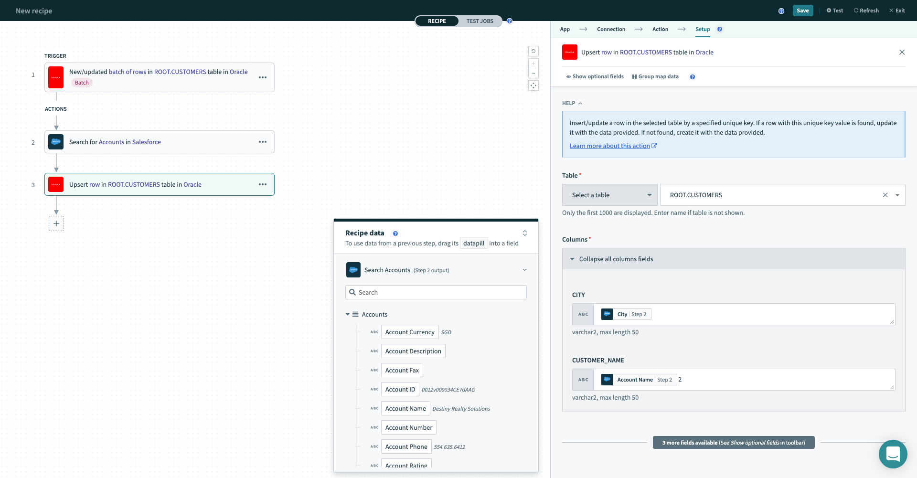Open the three-dot menu on the trigger step
Screen dimensions: 917x478
tap(263, 77)
